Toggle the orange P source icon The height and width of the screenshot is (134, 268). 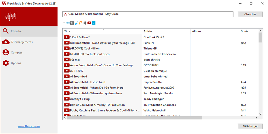tap(81, 23)
